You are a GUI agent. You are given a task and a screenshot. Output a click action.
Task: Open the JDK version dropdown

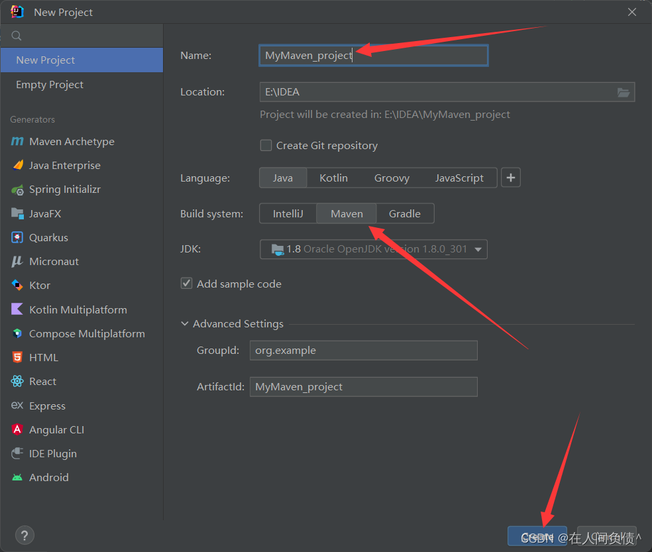point(374,249)
